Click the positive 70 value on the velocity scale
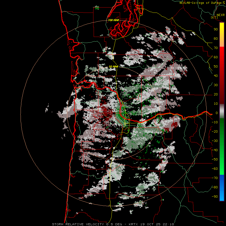Viewport: 226px width, 226px height. 216,48
